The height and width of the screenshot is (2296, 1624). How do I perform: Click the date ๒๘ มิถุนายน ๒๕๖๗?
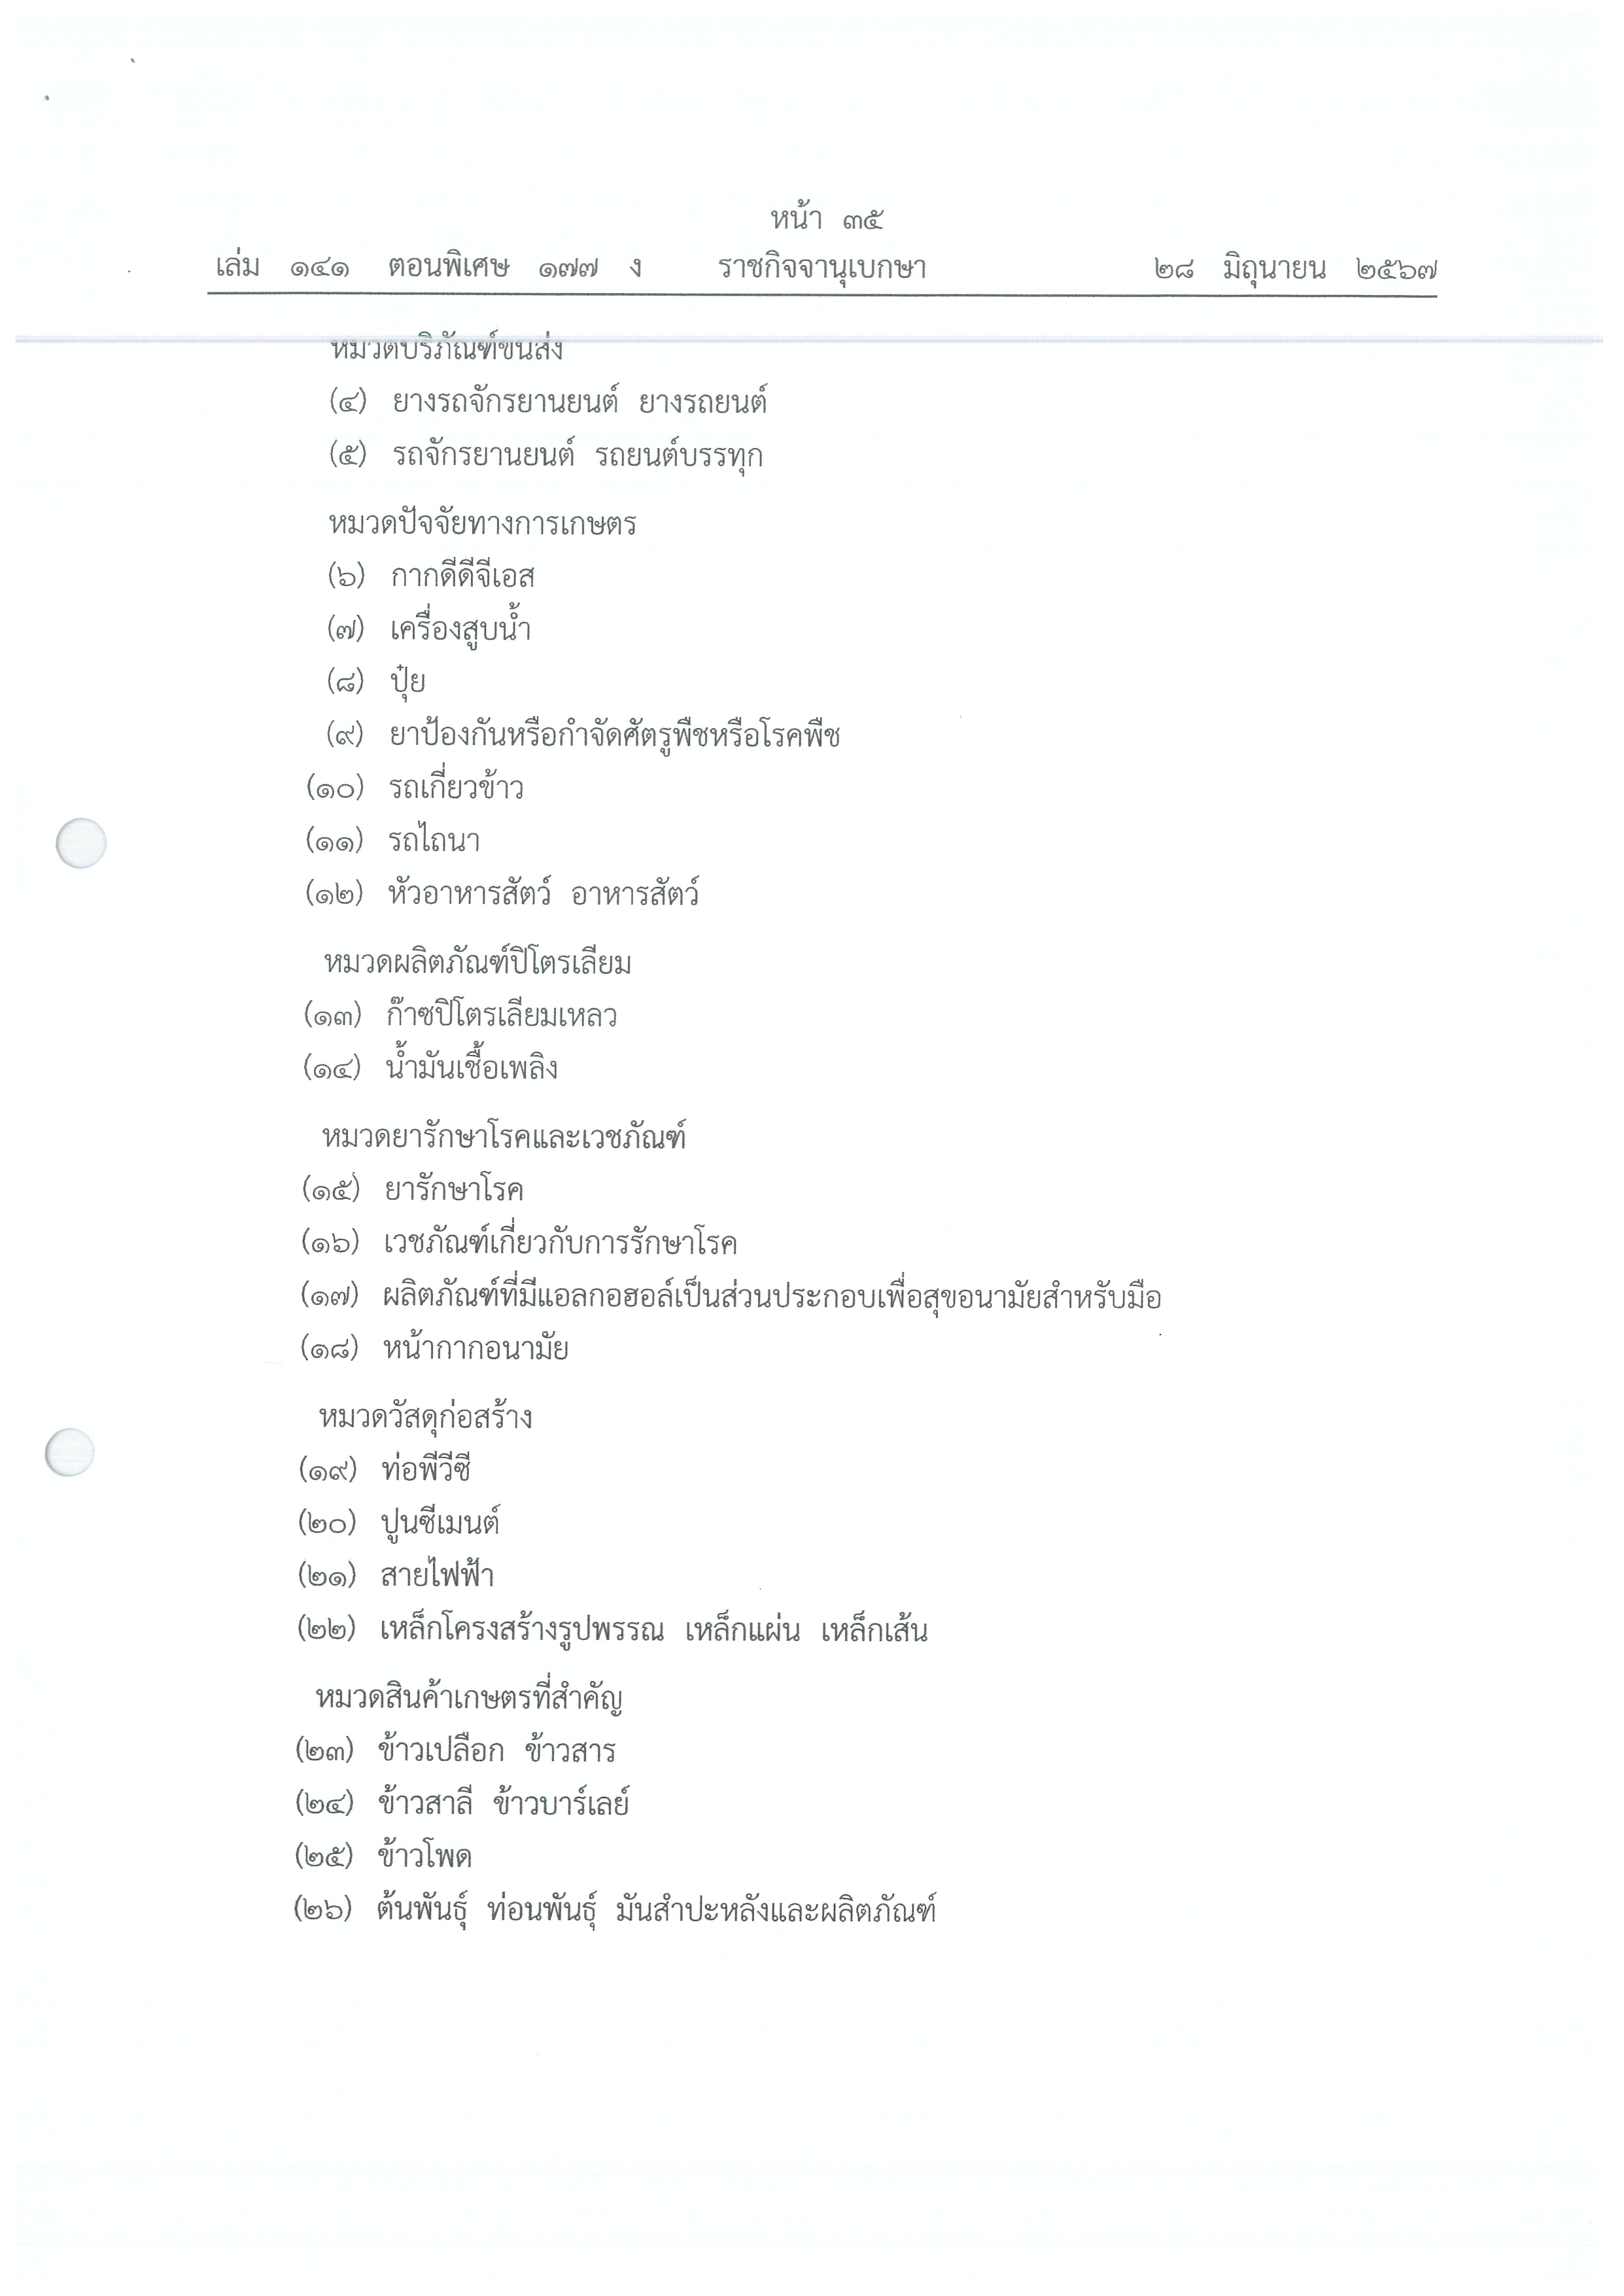pos(1296,269)
